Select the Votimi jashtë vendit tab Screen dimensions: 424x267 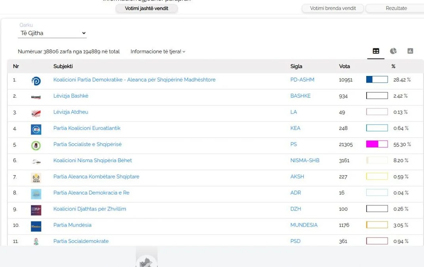[x=146, y=8]
